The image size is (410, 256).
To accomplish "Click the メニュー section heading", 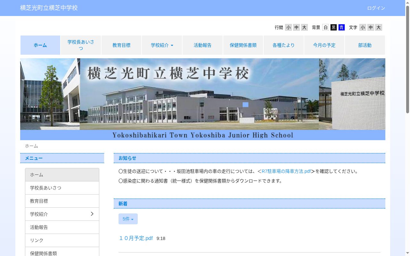I will 62,158.
